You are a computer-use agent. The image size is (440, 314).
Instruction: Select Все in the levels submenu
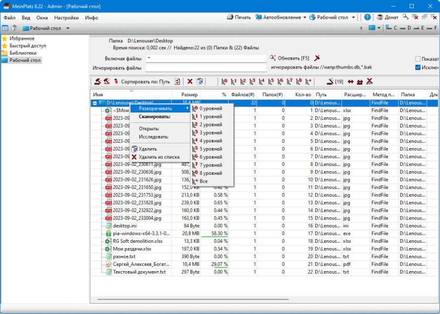[212, 181]
